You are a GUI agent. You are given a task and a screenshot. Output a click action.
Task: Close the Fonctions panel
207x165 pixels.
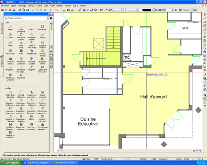52,14
